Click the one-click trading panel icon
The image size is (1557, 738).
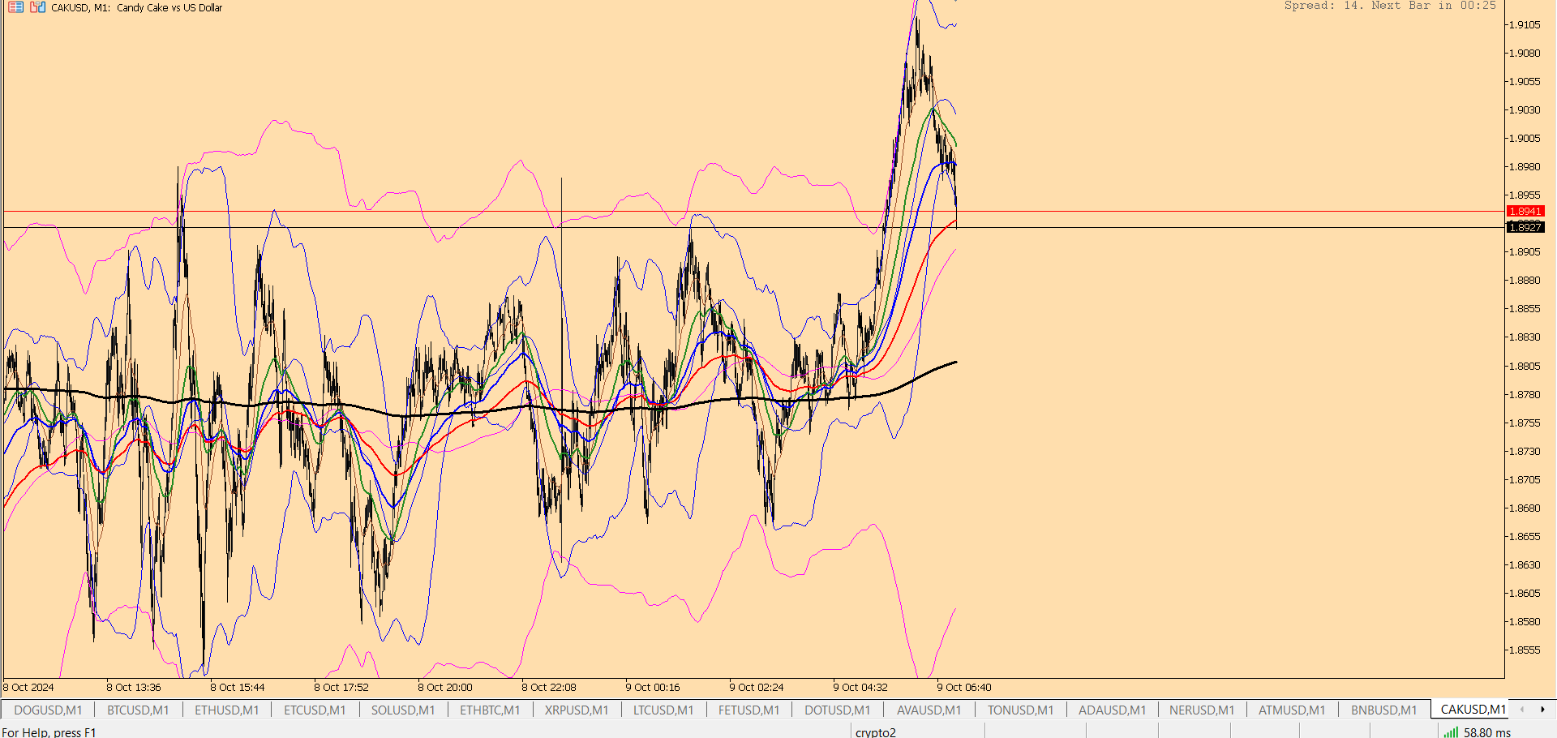point(37,7)
